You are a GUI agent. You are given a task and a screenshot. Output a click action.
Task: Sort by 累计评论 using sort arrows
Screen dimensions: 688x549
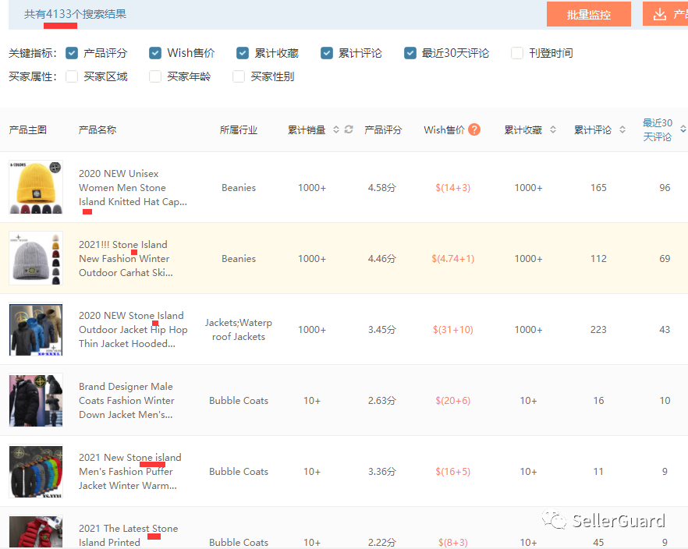coord(622,129)
